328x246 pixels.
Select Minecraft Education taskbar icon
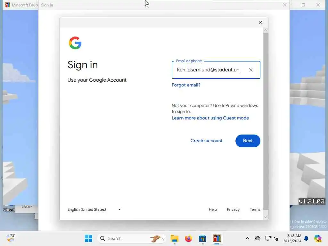[x=217, y=238]
